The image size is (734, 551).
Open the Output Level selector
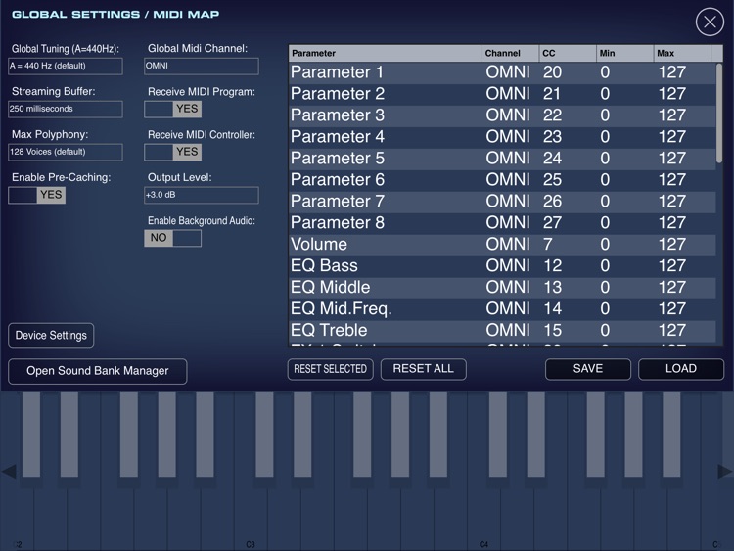tap(202, 195)
